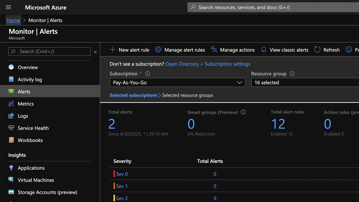
Task: Click the Total alerts count 2
Action: 112,124
